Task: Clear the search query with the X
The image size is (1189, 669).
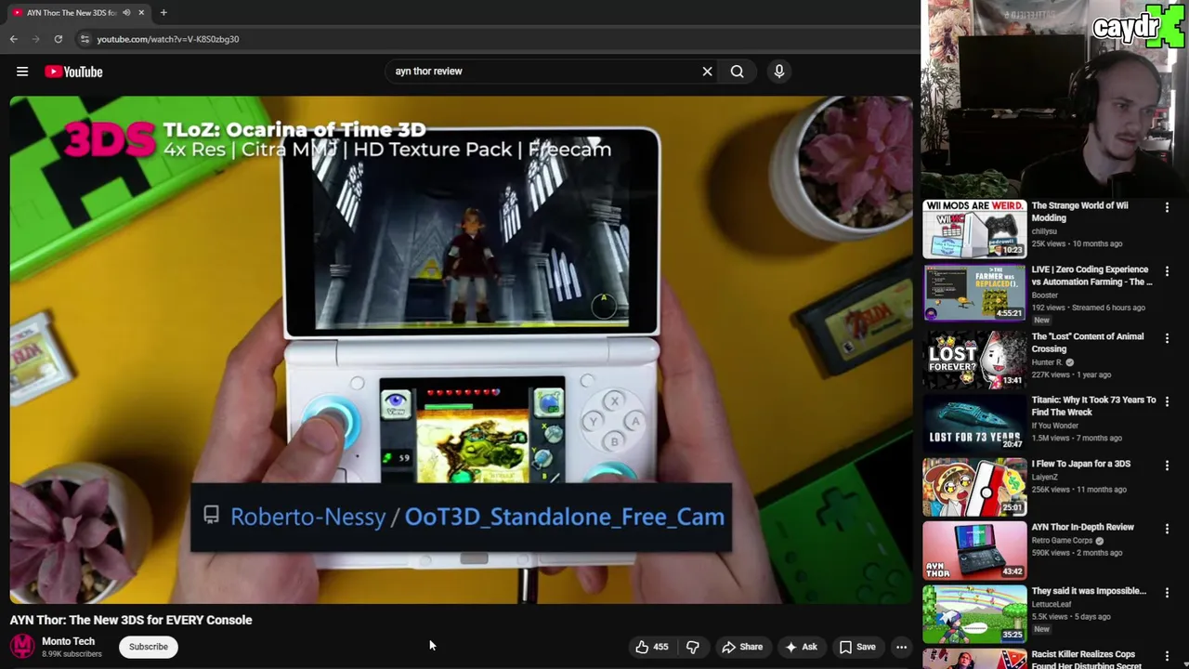Action: tap(707, 71)
